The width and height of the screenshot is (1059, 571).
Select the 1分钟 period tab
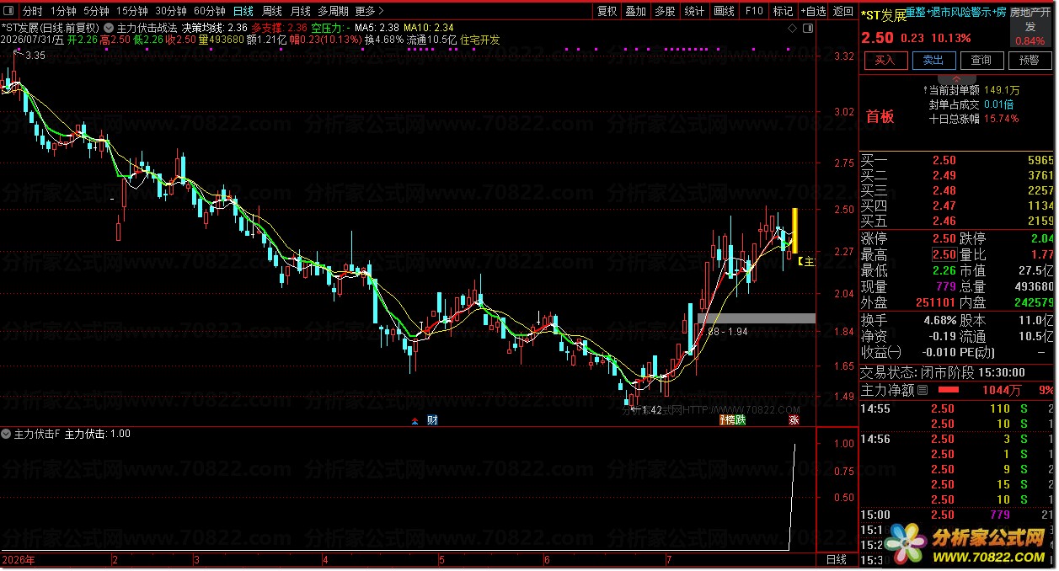[x=64, y=11]
